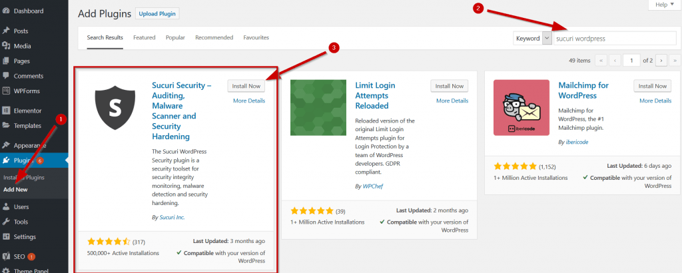This screenshot has height=273, width=682.
Task: Open the Sucuri Inc. author link
Action: 172,217
